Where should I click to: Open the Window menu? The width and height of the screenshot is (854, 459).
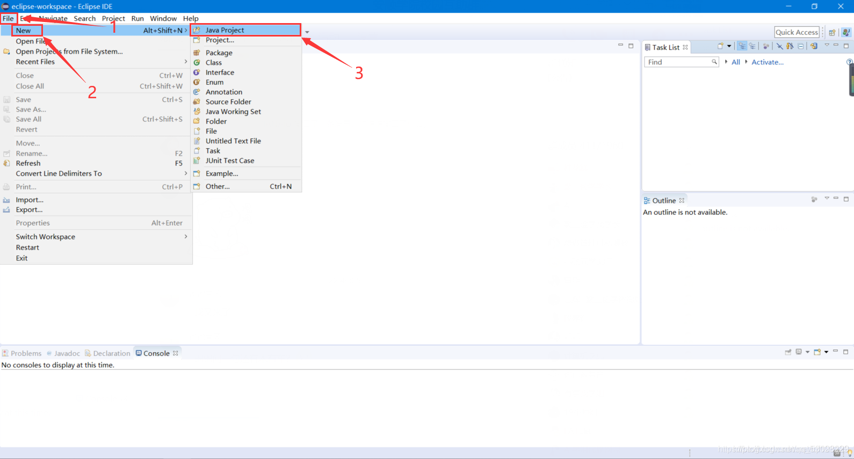pyautogui.click(x=163, y=18)
